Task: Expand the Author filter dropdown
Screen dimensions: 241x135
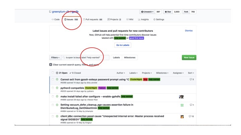Action: tap(120, 73)
